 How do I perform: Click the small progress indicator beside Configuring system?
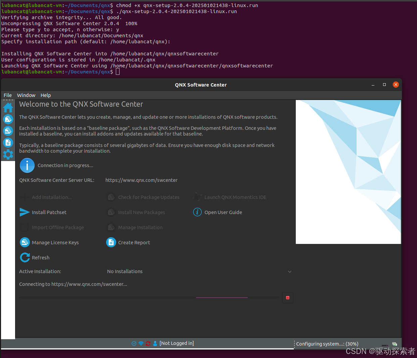coord(385,345)
